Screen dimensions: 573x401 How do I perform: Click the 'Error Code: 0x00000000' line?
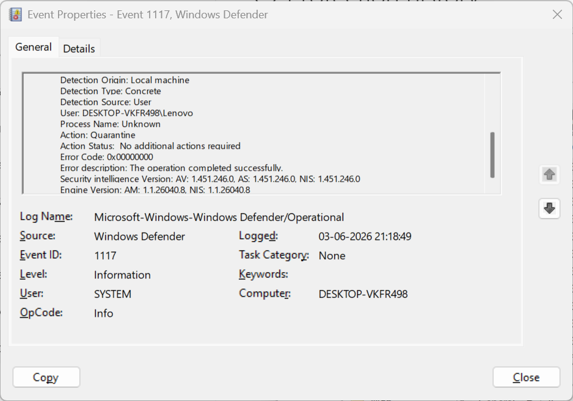tap(107, 157)
